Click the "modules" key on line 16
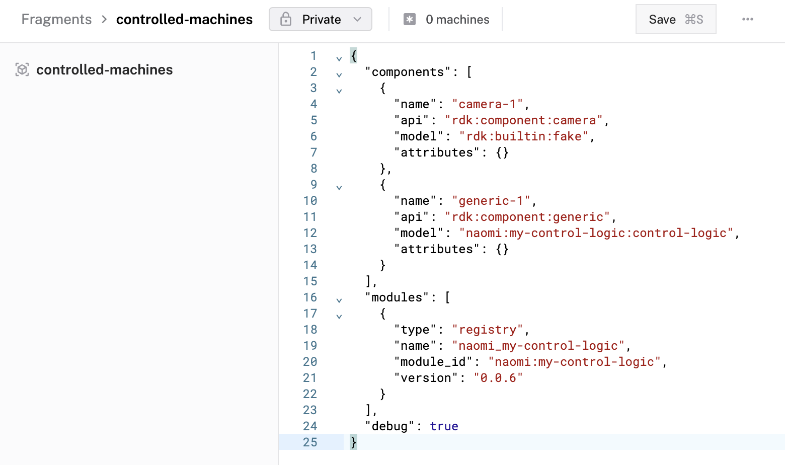This screenshot has height=465, width=785. pyautogui.click(x=397, y=297)
